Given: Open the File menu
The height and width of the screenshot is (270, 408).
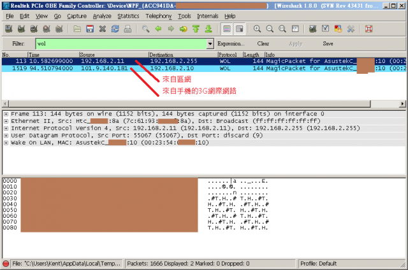Looking at the screenshot, I should 10,16.
